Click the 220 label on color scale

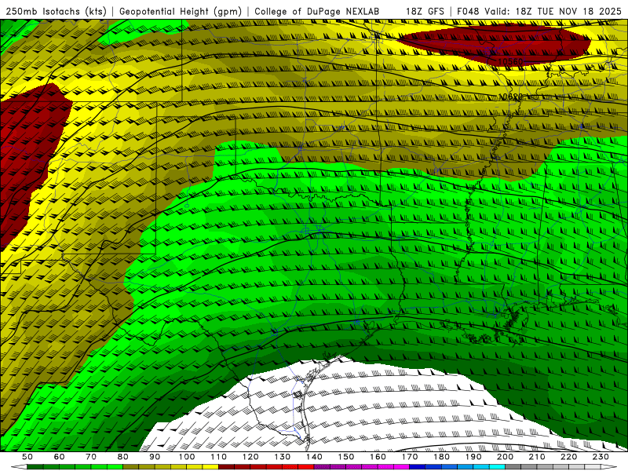click(x=569, y=457)
